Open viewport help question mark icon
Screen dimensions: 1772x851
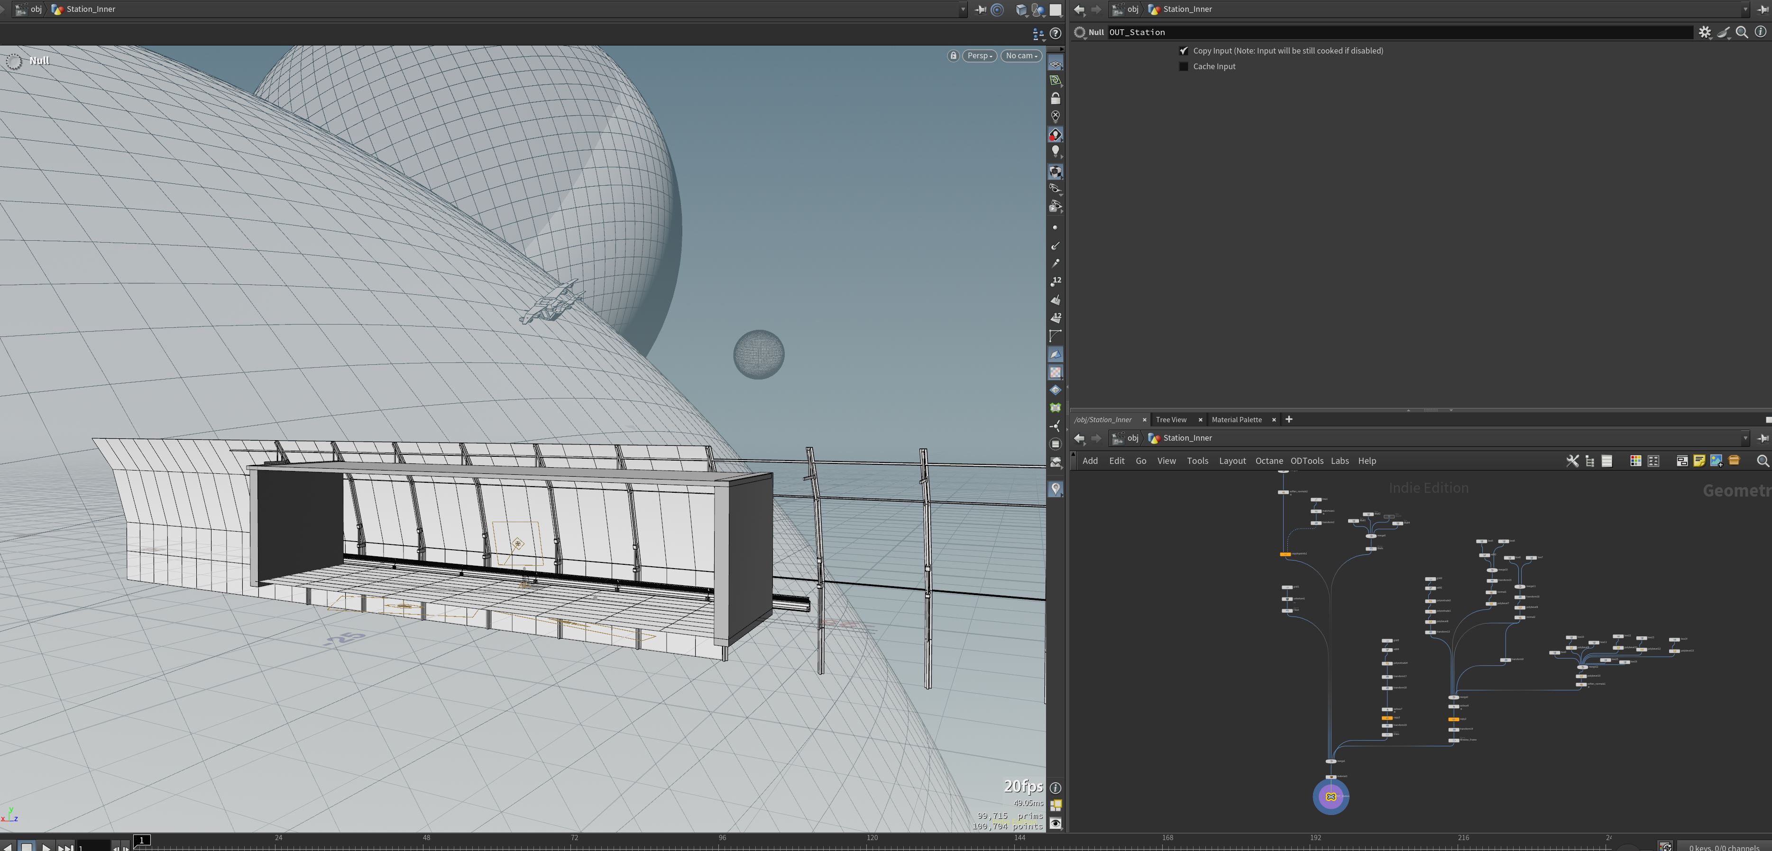[x=1055, y=34]
